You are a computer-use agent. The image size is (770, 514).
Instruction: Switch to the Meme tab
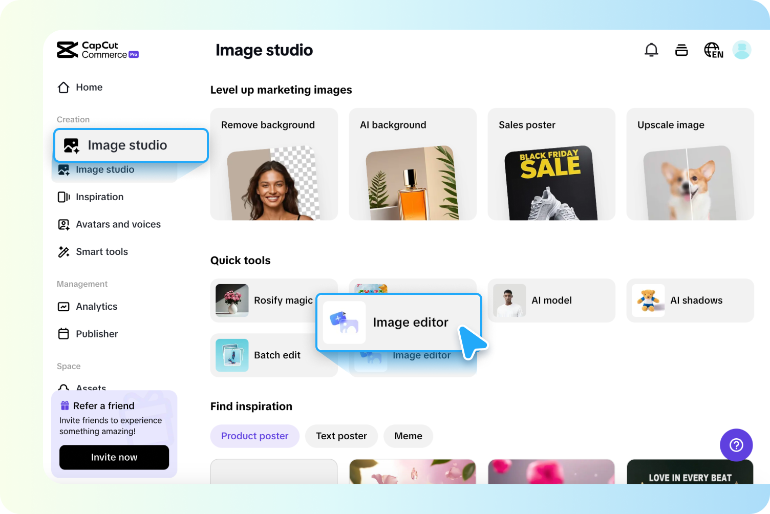409,436
